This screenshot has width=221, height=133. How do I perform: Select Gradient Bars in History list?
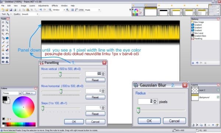point(200,36)
